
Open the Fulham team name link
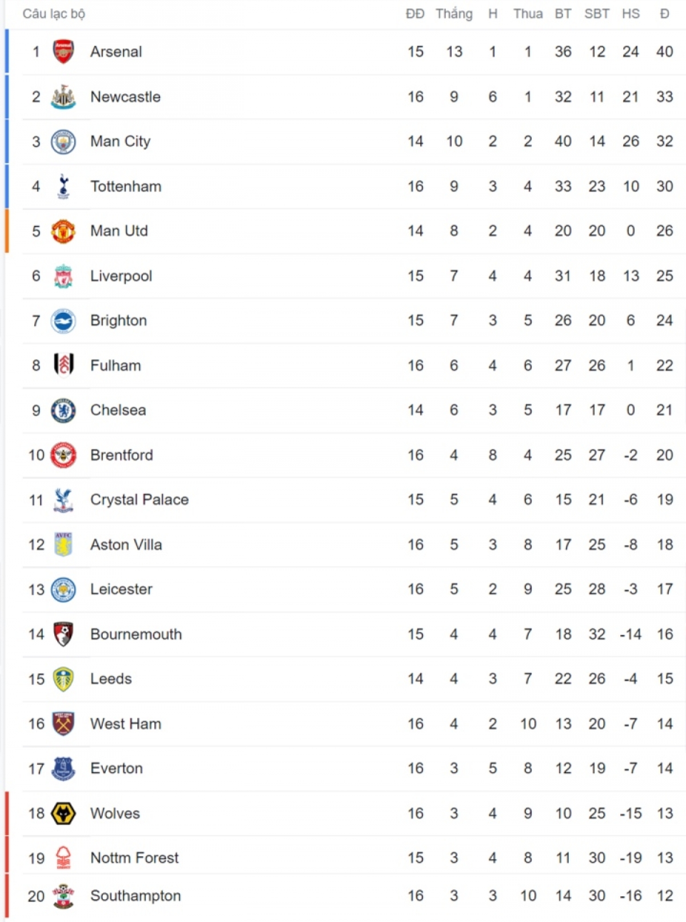pos(115,365)
